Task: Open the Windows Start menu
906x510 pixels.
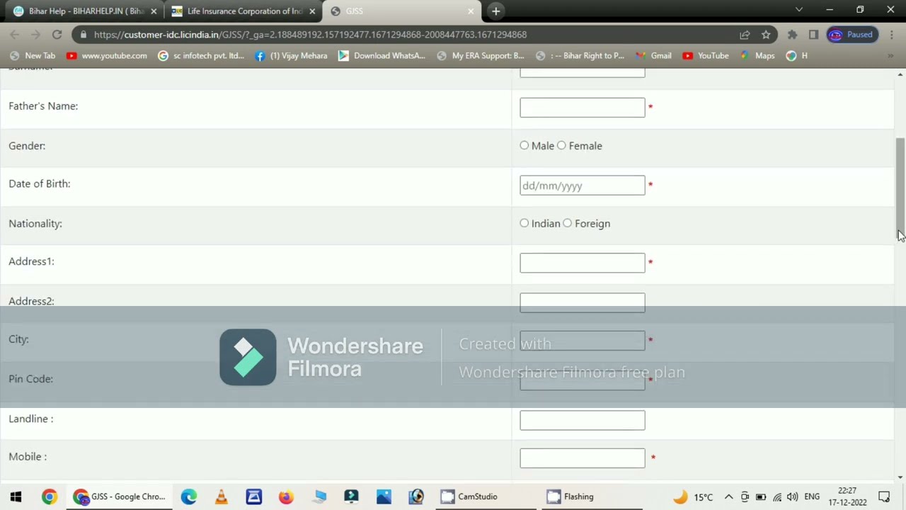Action: click(16, 497)
